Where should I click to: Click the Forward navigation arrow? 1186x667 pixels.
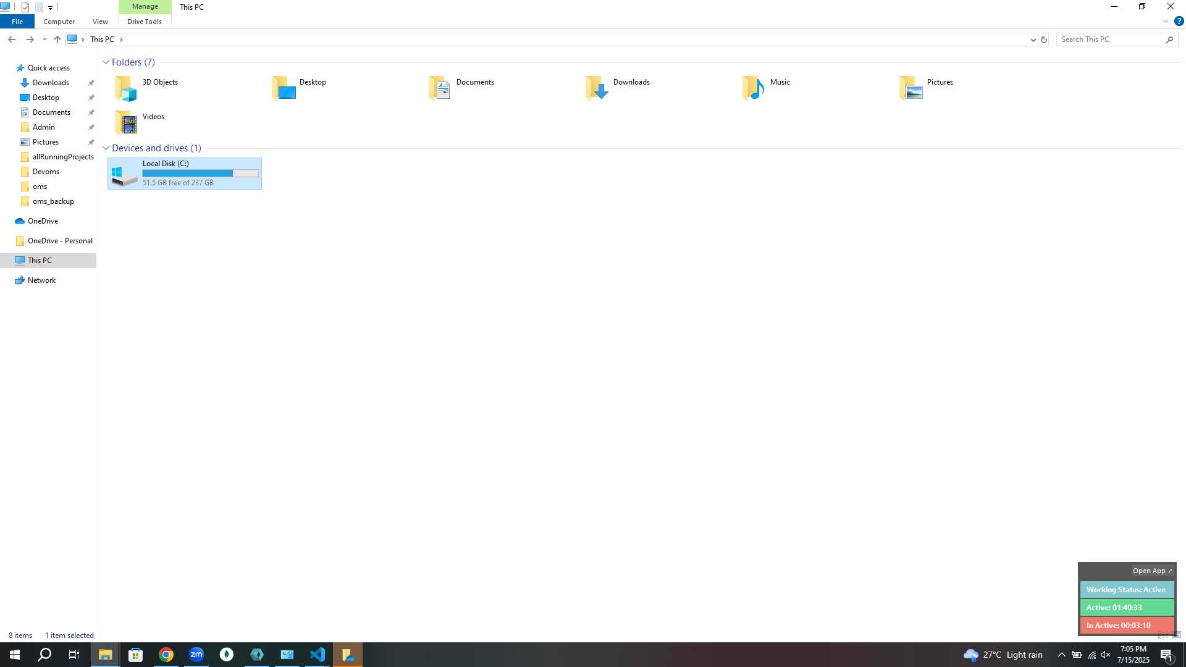[30, 40]
